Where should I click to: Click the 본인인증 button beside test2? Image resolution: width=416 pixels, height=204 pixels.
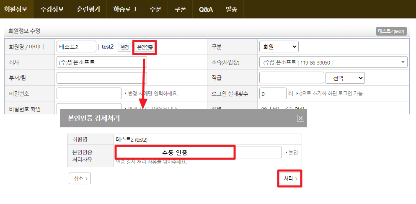click(x=145, y=47)
